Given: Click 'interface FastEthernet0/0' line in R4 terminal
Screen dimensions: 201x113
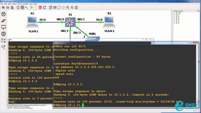Looking at the screenshot, I should [x=76, y=64].
